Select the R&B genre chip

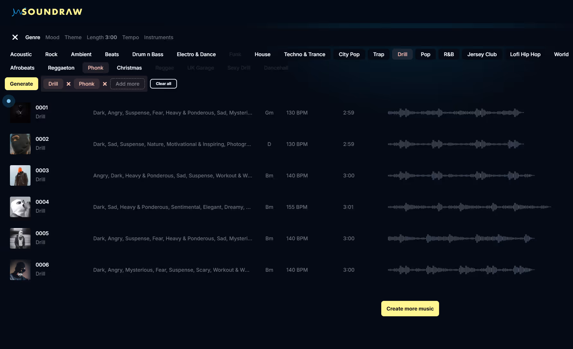click(x=449, y=54)
